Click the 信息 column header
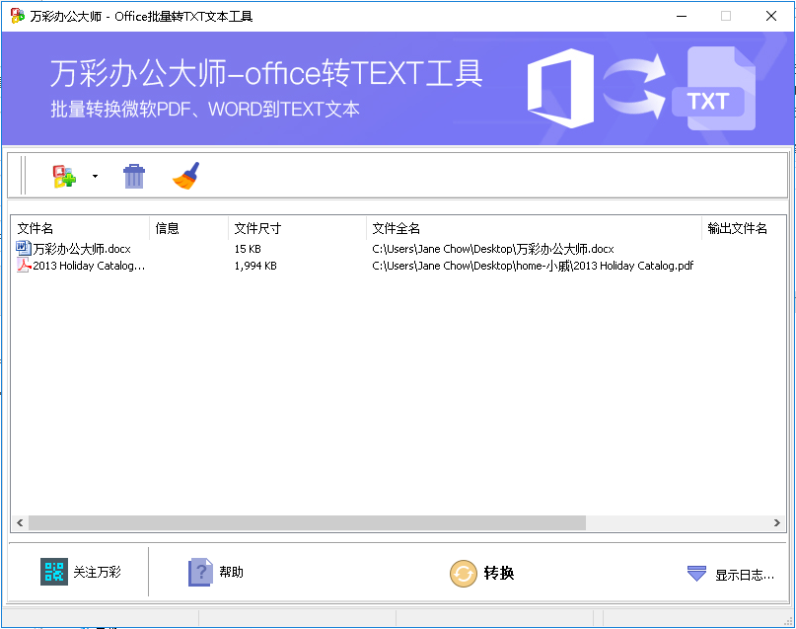This screenshot has height=629, width=796. 189,228
